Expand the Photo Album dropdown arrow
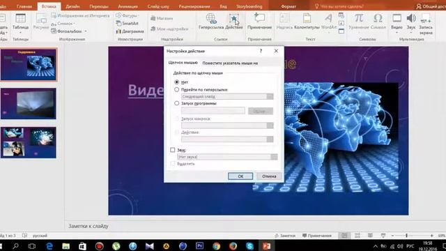The height and width of the screenshot is (251, 446). (x=86, y=31)
